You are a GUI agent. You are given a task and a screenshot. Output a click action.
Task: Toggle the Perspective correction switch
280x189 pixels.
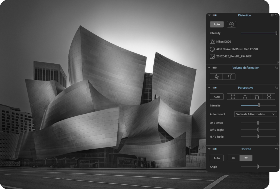215,88
